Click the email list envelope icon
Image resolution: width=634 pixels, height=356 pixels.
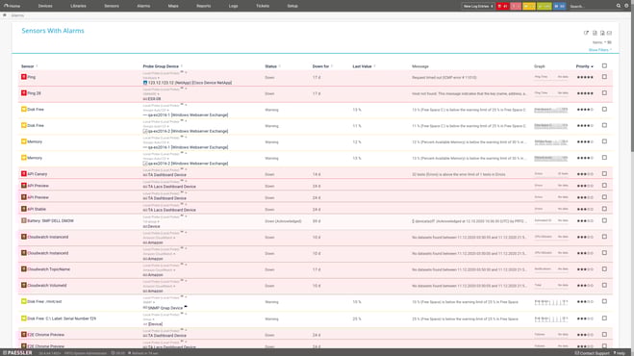[x=609, y=33]
